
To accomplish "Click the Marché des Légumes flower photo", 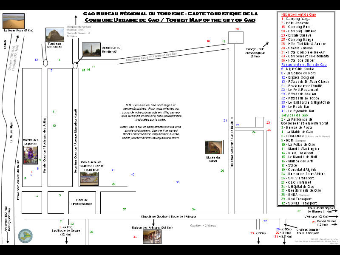I will click(x=31, y=155).
